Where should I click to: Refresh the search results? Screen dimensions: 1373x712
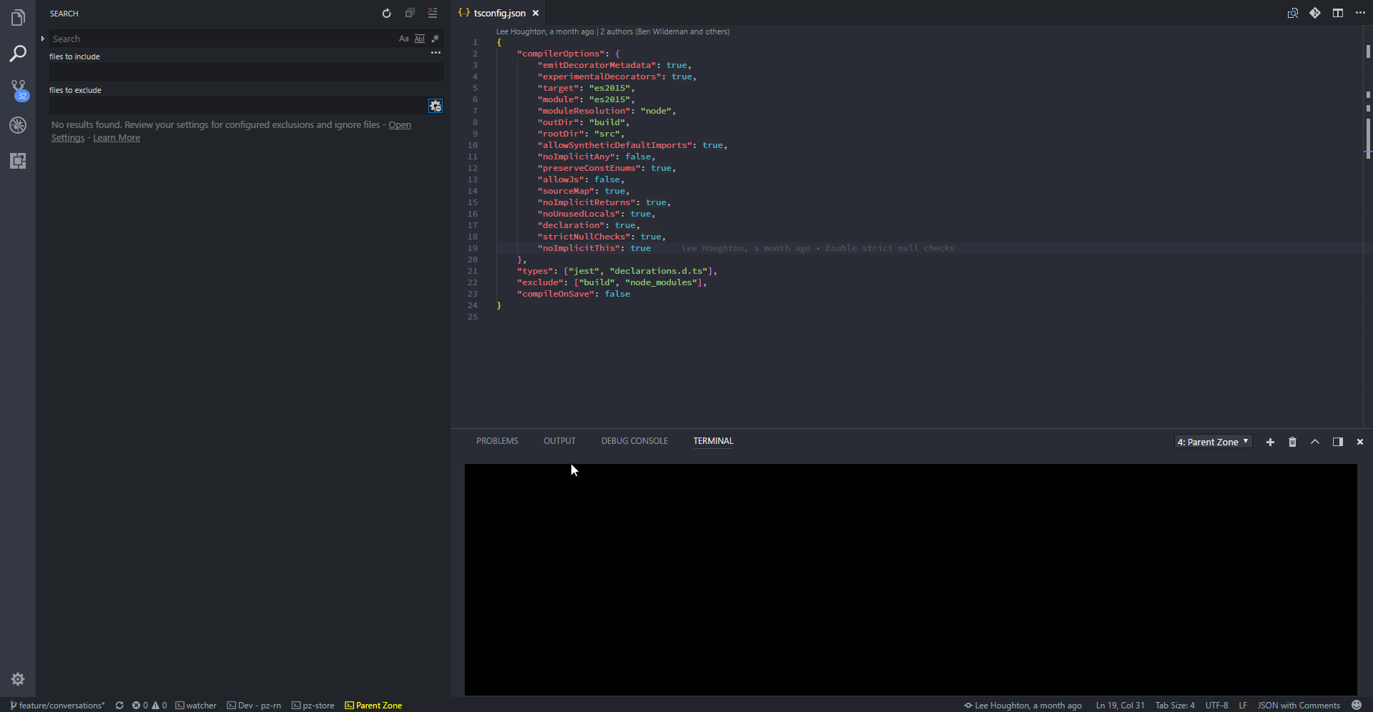[x=387, y=13]
